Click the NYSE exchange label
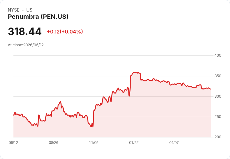 (14, 10)
